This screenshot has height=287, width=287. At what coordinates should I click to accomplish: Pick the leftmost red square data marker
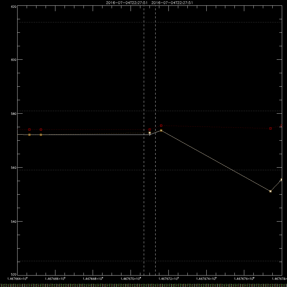(30, 130)
